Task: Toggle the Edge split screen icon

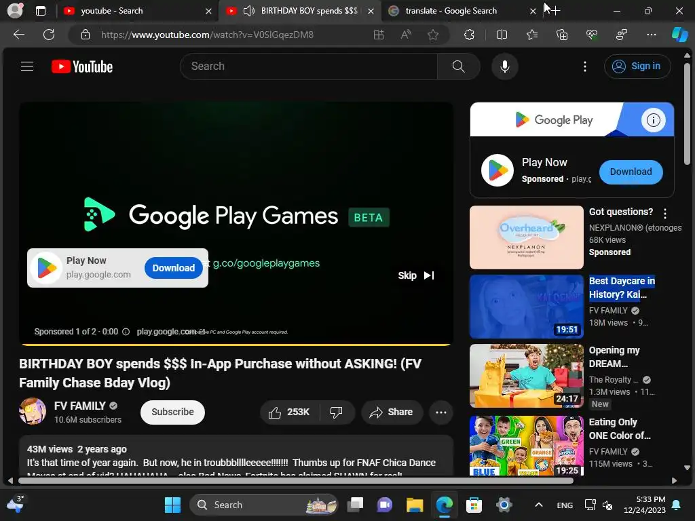Action: tap(502, 35)
